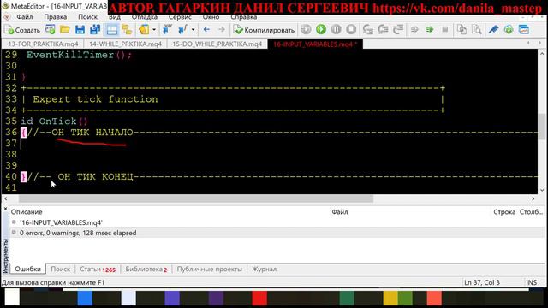Click the Step Over debug icon
This screenshot has width=548, height=308.
(x=383, y=30)
